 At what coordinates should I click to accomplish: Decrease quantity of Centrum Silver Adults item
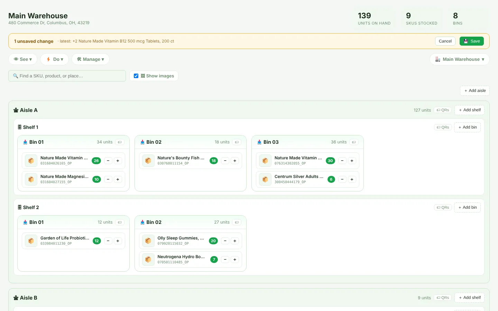[x=342, y=179]
